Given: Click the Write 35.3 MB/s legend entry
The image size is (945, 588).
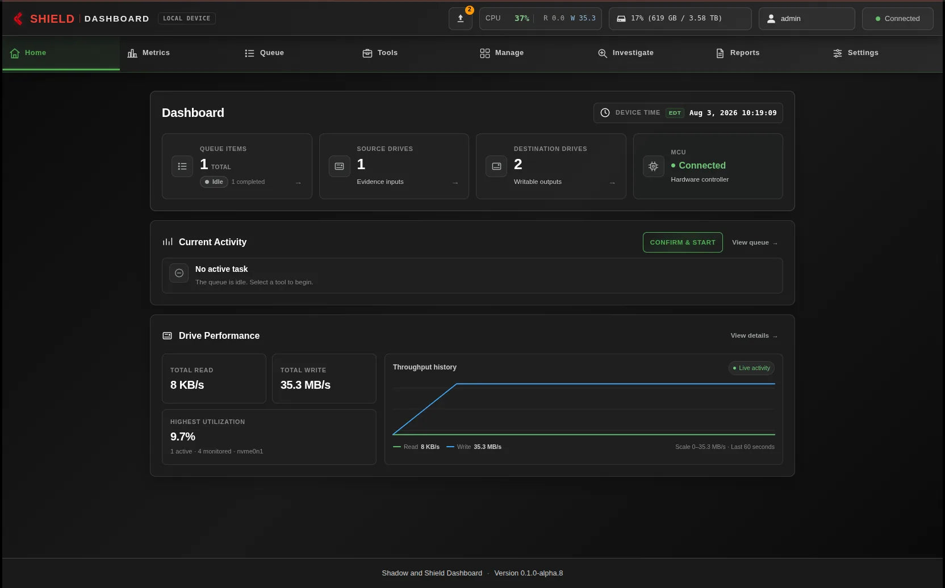Looking at the screenshot, I should point(474,447).
